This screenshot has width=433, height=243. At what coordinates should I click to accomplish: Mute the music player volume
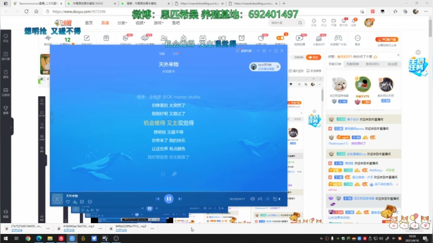253,199
